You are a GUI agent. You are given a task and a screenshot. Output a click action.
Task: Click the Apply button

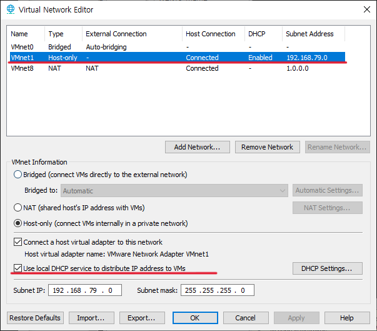296,318
